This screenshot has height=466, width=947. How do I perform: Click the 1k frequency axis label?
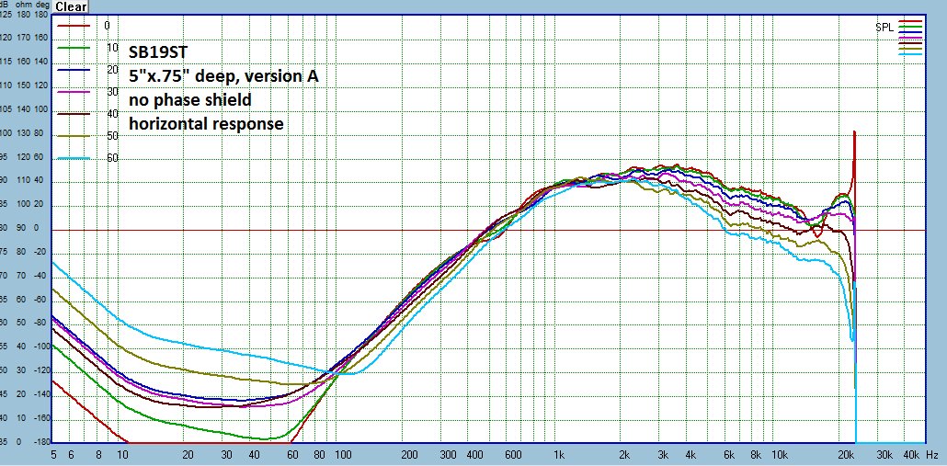559,455
